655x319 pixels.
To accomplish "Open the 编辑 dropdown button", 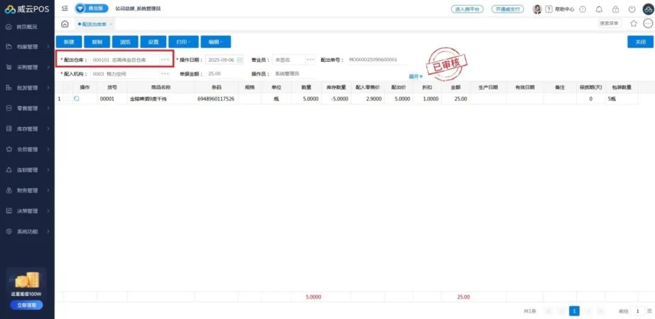I will pyautogui.click(x=215, y=42).
